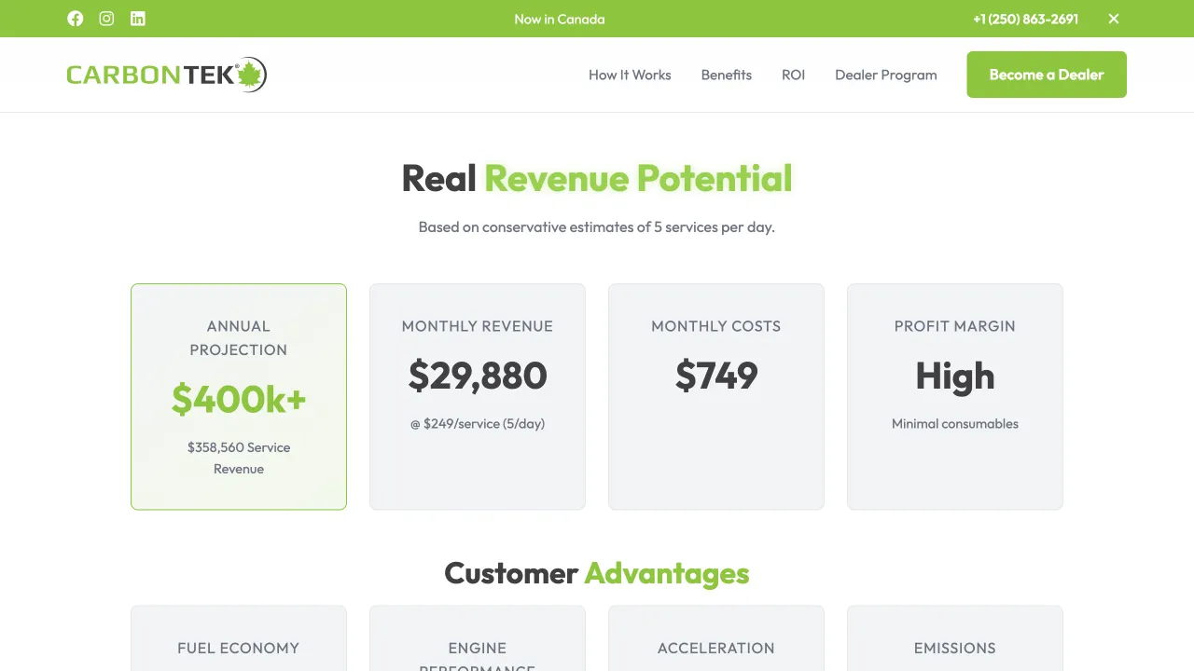The width and height of the screenshot is (1194, 671).
Task: Open CarbonTek's Facebook page
Action: 75,19
